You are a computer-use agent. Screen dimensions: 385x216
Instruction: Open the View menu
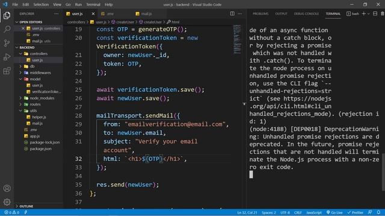coord(57,4)
